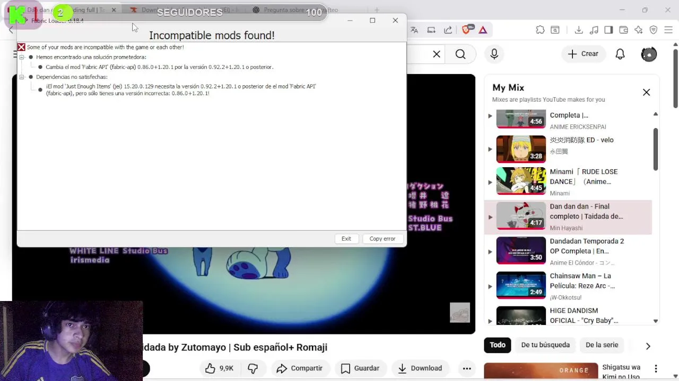Like the video showing 9,9K
679x381 pixels.
click(x=220, y=368)
